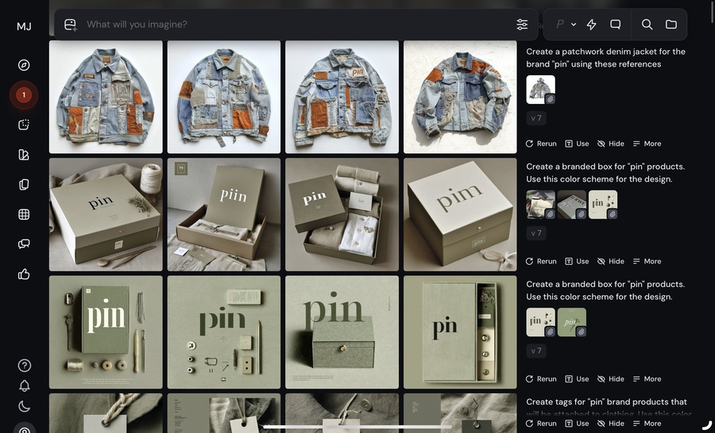Open the red notification badge showing 1
The width and height of the screenshot is (715, 433).
point(24,95)
